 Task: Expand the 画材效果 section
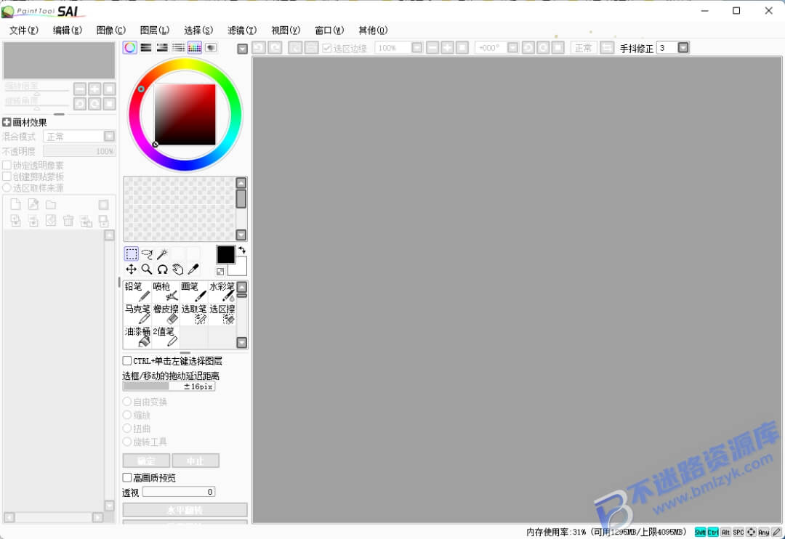pyautogui.click(x=7, y=122)
